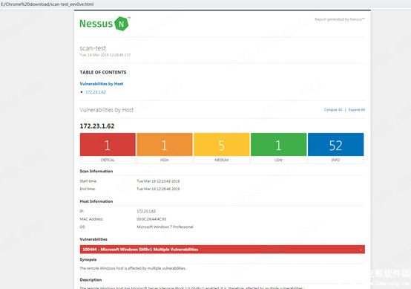
Task: Select the red Critical count box
Action: (x=108, y=144)
